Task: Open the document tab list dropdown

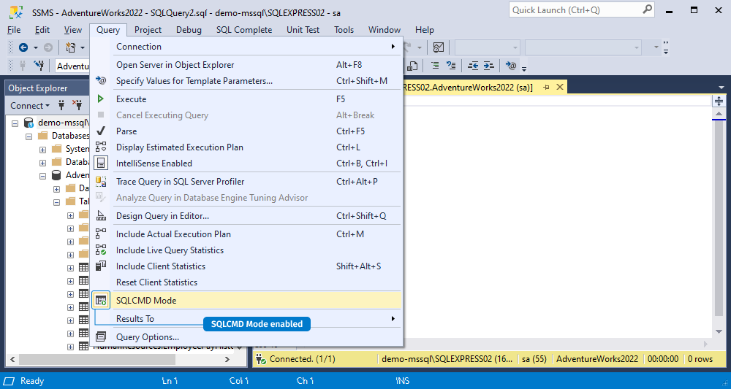Action: click(722, 88)
